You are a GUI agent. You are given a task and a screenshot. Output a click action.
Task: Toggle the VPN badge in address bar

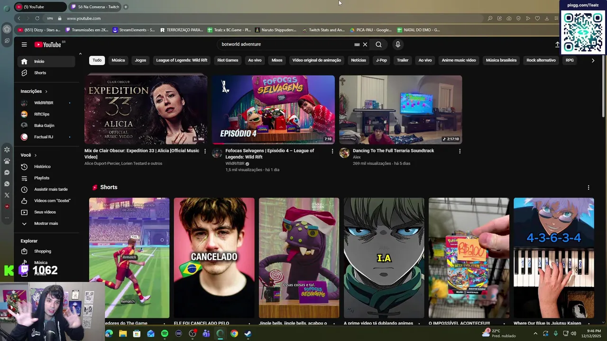tap(50, 18)
